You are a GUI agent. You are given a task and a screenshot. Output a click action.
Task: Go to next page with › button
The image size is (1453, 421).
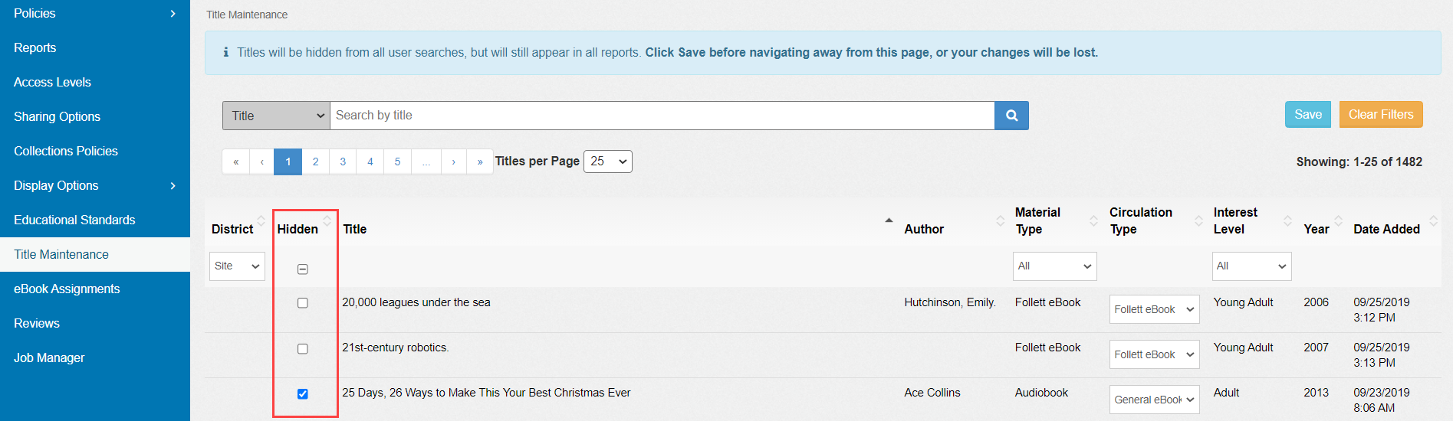454,162
